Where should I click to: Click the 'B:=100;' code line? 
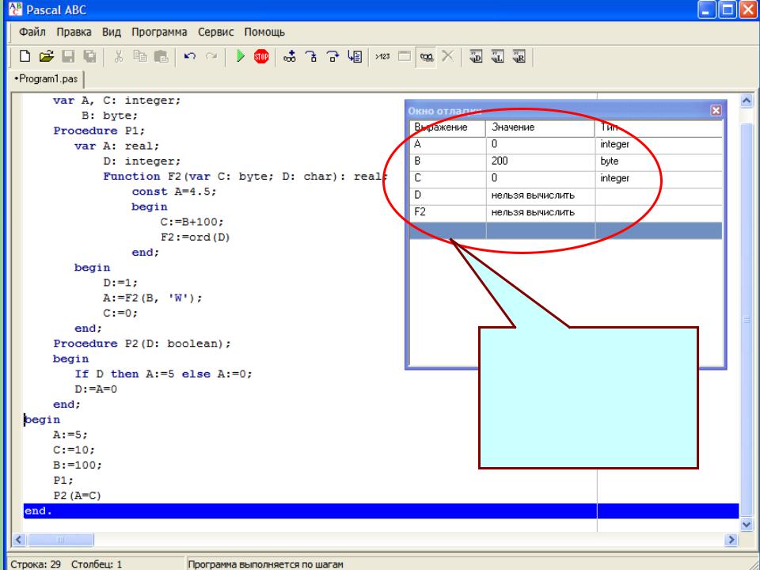[x=78, y=465]
